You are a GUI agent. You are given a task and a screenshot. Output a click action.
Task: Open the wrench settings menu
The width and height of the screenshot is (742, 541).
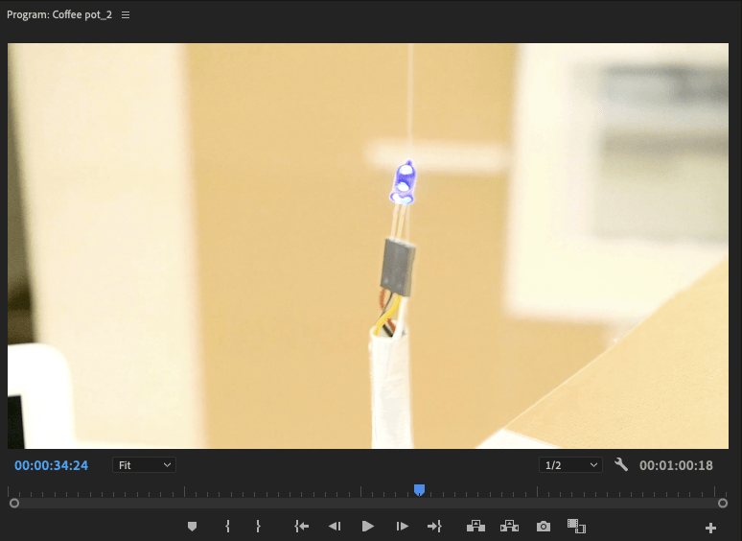620,465
